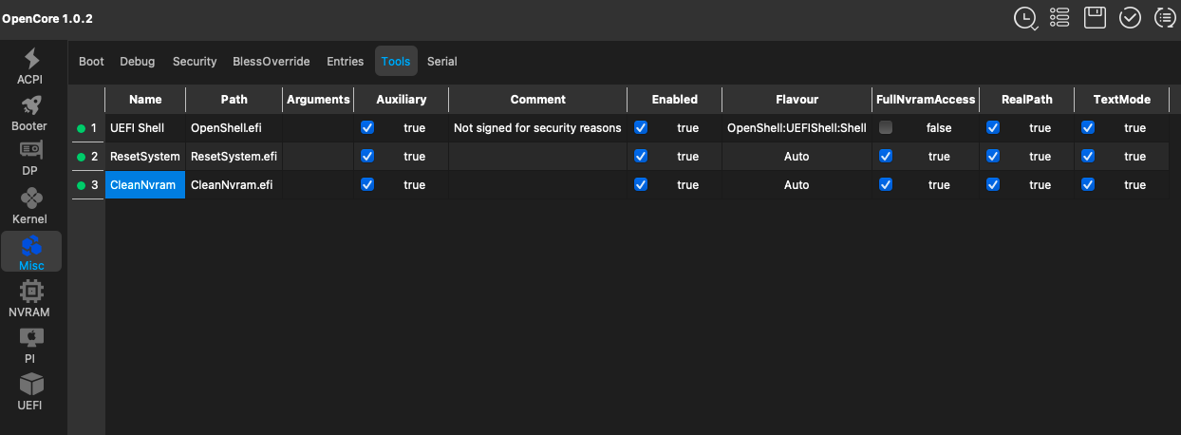Image resolution: width=1181 pixels, height=435 pixels.
Task: Go to the Kernel section
Action: (x=30, y=205)
